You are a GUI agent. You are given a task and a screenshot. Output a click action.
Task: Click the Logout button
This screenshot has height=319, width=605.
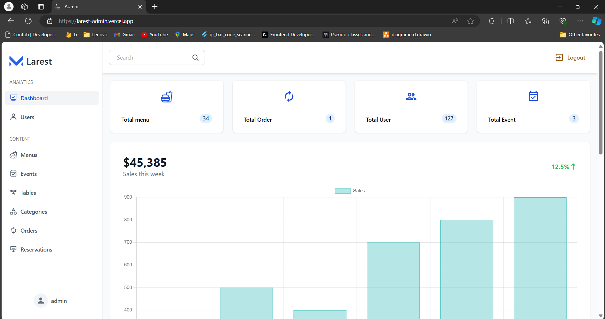tap(570, 58)
